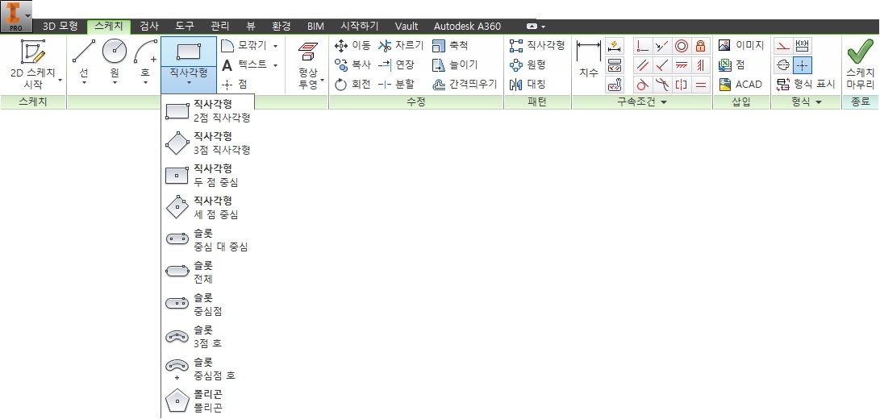Viewport: 880px width, 419px height.
Task: Apply the smooth (G2) constraint
Action: tap(663, 85)
